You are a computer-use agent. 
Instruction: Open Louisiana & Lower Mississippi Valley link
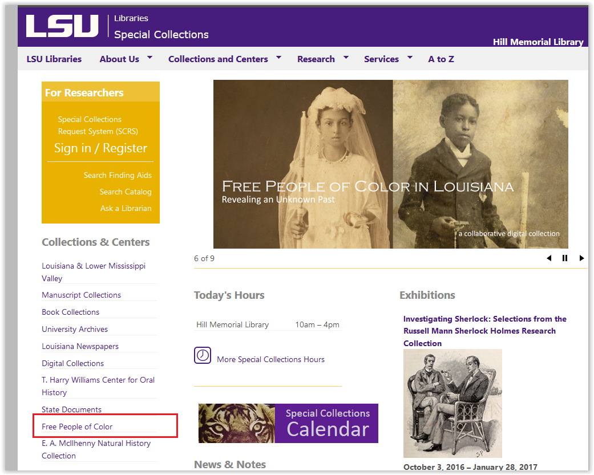pyautogui.click(x=94, y=272)
